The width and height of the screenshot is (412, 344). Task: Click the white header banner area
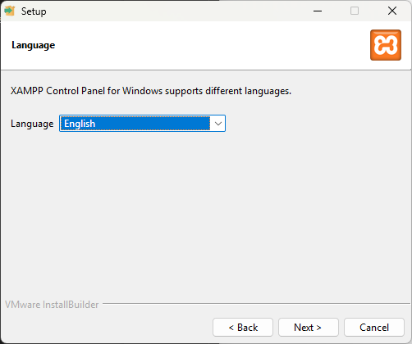(x=191, y=45)
